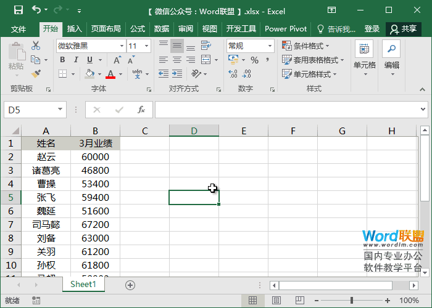This screenshot has width=432, height=308.
Task: Open 条件格式 conditional formatting menu
Action: click(305, 46)
